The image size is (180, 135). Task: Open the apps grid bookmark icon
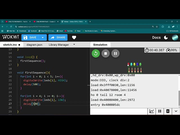click(2, 31)
